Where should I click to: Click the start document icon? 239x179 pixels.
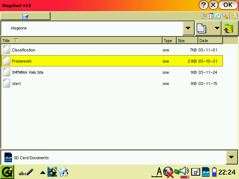(7, 83)
